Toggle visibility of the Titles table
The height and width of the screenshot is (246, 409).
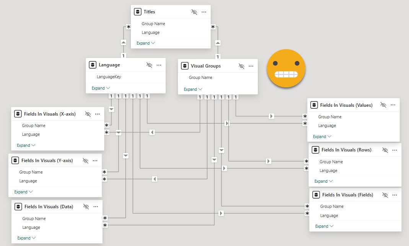pos(194,12)
